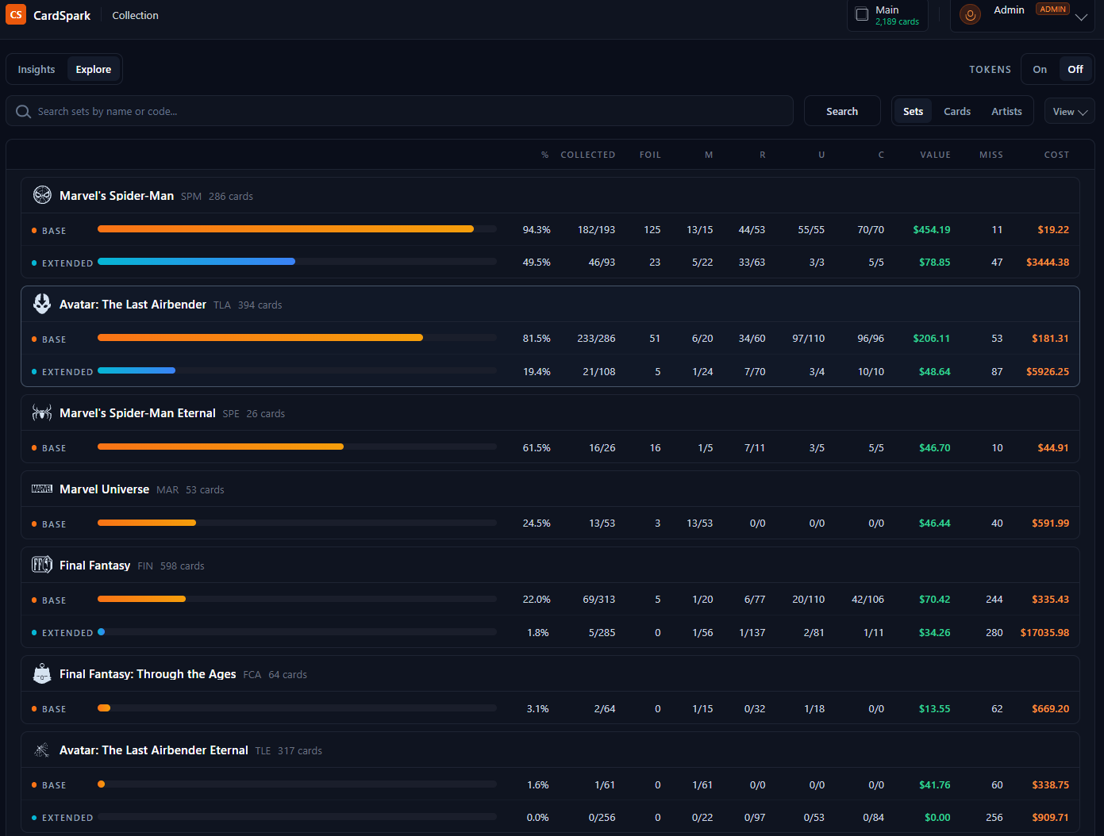Click the Marvel Universe set logo icon
1104x836 pixels.
pos(42,489)
